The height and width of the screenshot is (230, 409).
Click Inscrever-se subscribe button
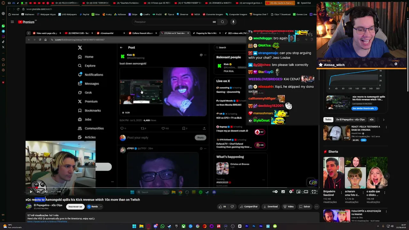pyautogui.click(x=75, y=207)
